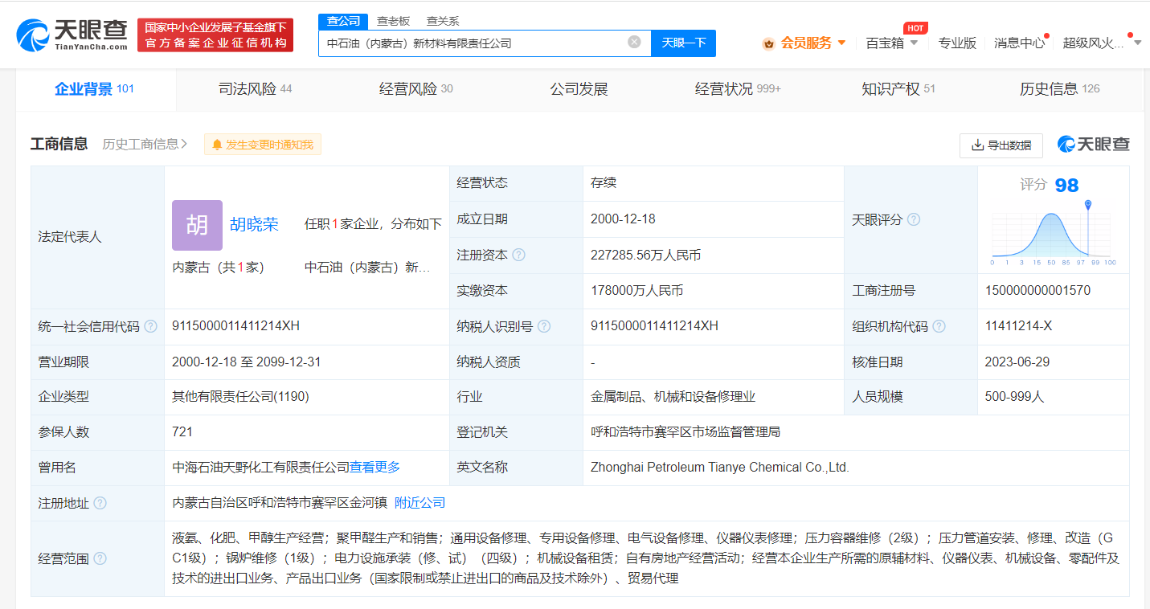The image size is (1150, 609).
Task: Open the 中石油（内蒙古）新… company link
Action: coord(367,268)
